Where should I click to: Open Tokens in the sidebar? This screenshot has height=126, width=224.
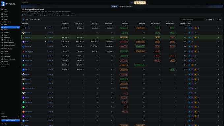point(6,30)
